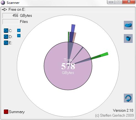Zoom out with the minus button
The width and height of the screenshot is (136, 120).
(x=19, y=36)
